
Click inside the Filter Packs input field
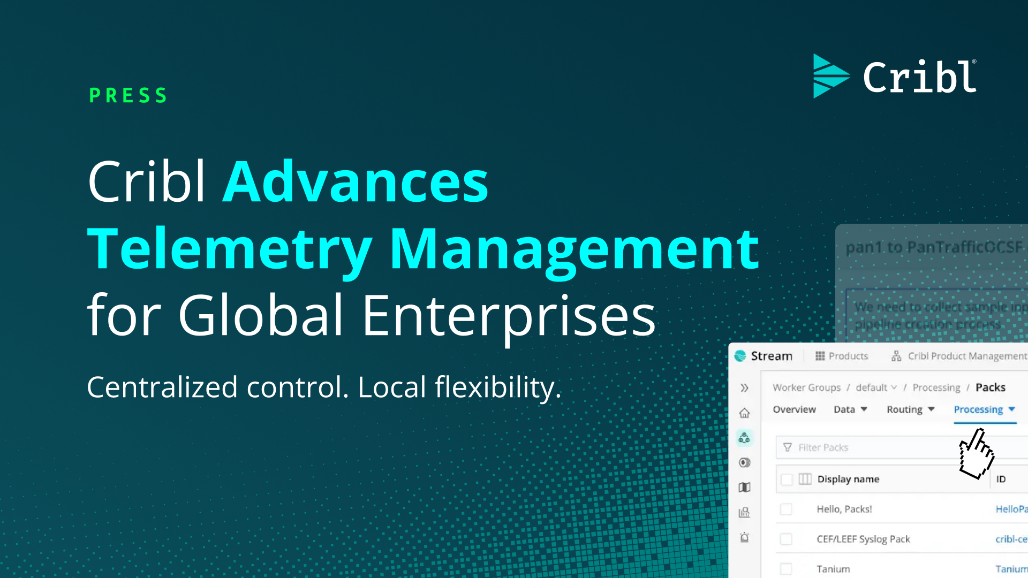857,447
